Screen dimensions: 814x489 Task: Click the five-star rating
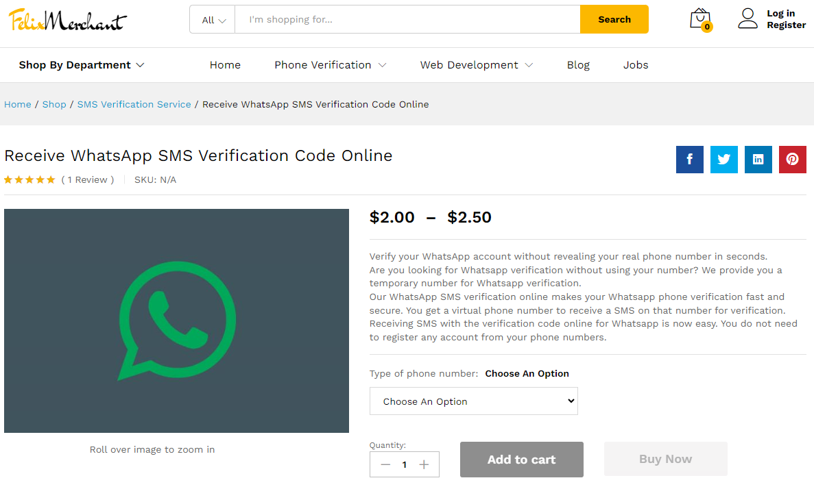tap(29, 180)
